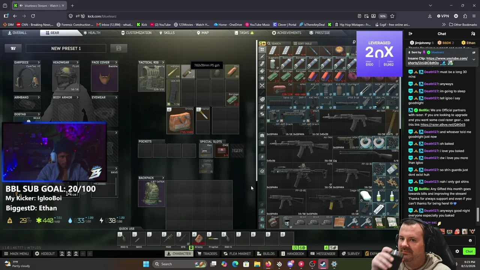Open the Skills tab
480x270 pixels.
[x=167, y=33]
